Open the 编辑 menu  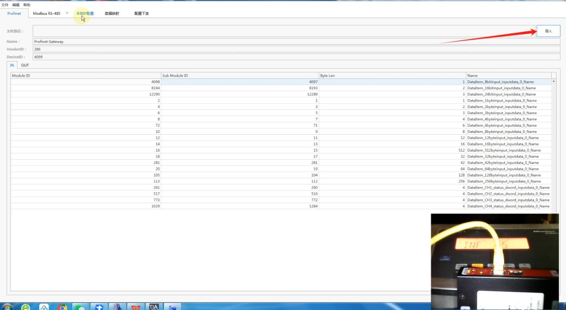pos(16,5)
